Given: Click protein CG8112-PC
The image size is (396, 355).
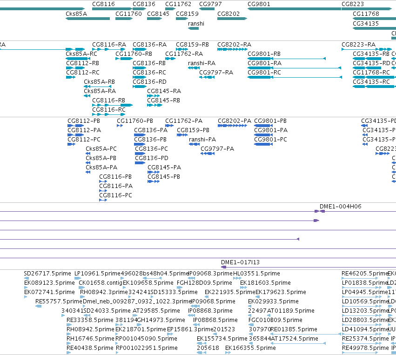Looking at the screenshot, I should click(84, 140).
